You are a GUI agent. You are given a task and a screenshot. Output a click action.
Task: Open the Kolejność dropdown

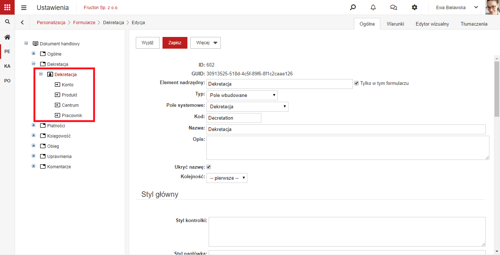(x=227, y=178)
